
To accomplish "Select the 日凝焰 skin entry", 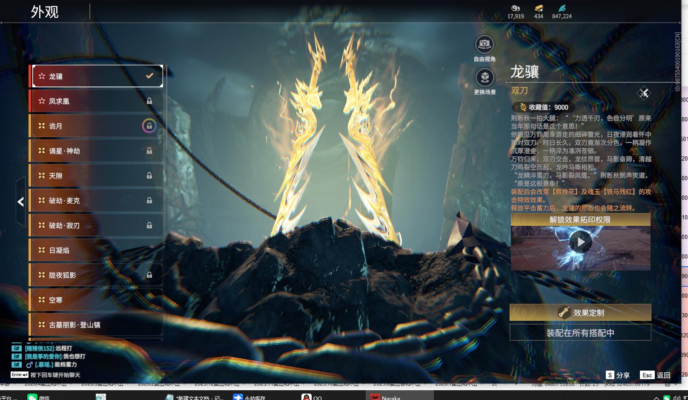I will (96, 250).
